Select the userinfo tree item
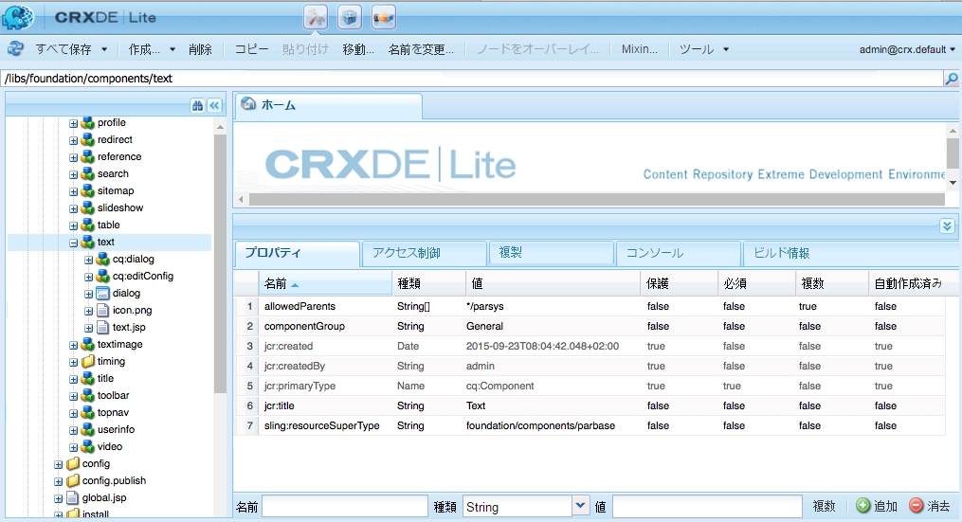Screen dimensions: 962x522 coord(116,429)
